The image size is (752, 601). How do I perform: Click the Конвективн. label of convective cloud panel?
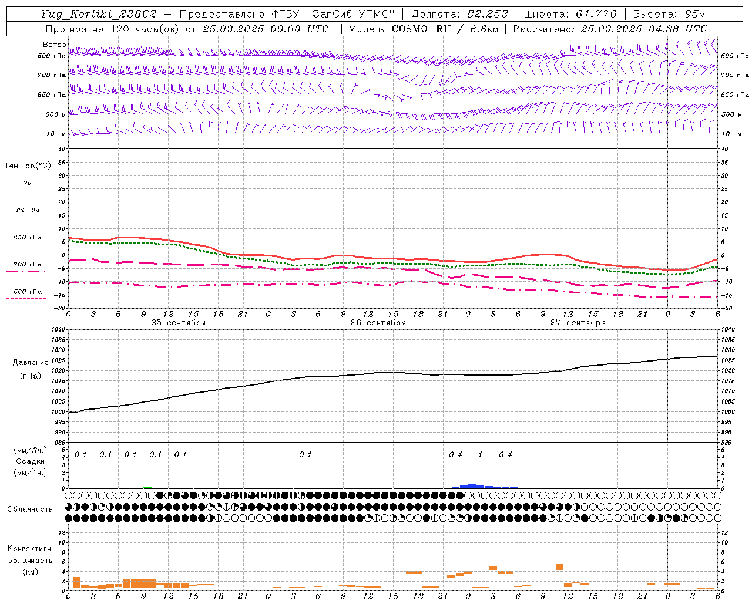coord(30,549)
